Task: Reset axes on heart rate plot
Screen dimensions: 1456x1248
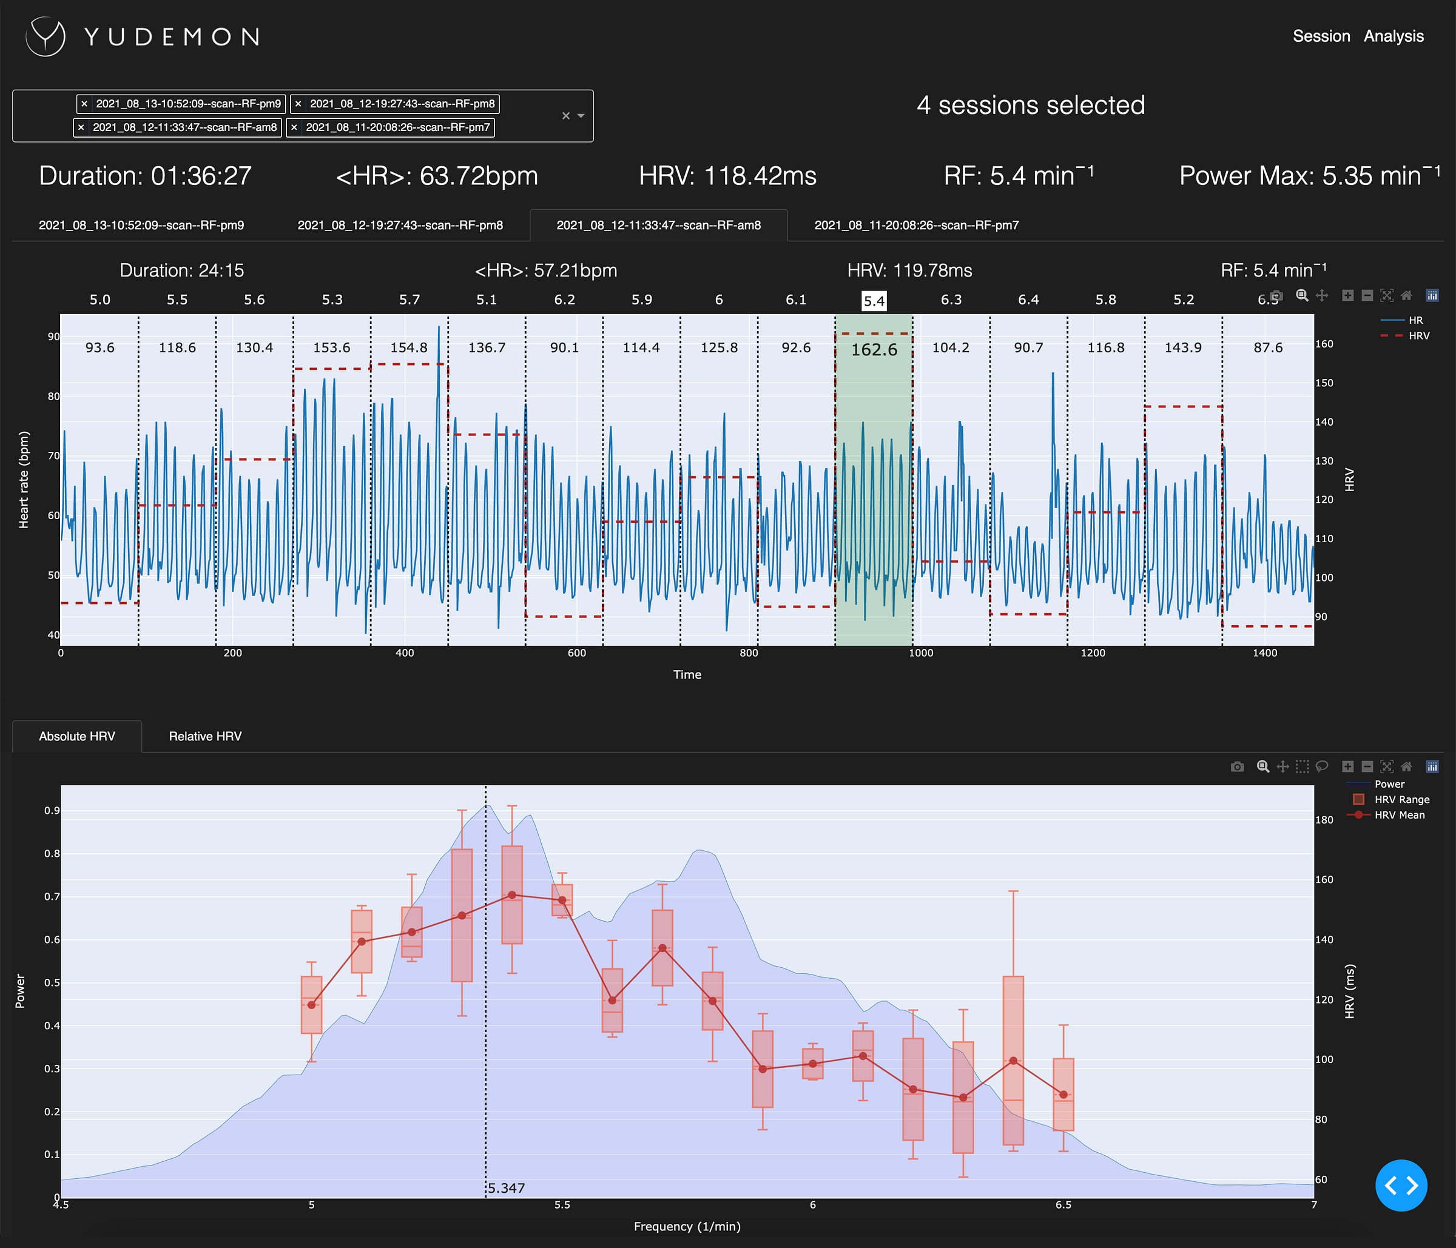Action: pos(1406,296)
